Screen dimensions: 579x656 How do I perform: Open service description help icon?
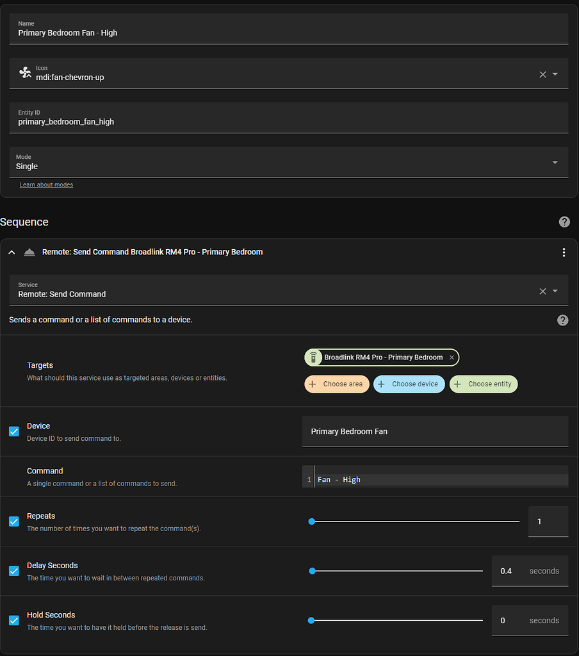563,320
